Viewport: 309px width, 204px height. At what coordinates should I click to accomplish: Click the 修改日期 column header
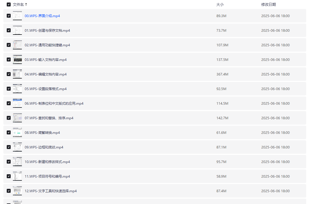(268, 4)
